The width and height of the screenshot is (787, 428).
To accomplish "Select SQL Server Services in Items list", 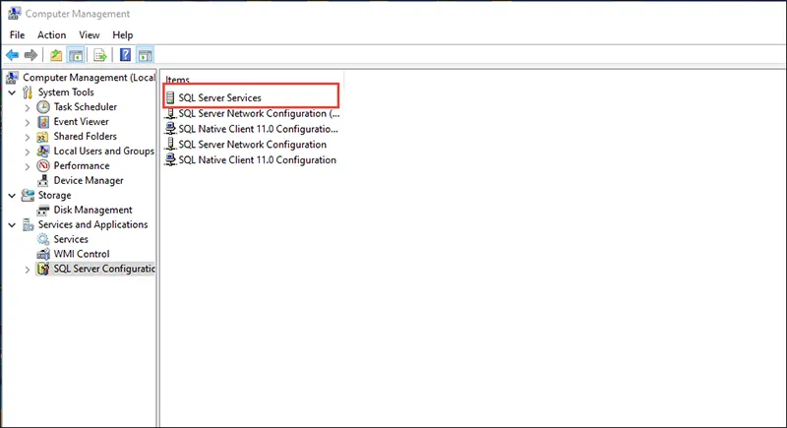I will (219, 97).
